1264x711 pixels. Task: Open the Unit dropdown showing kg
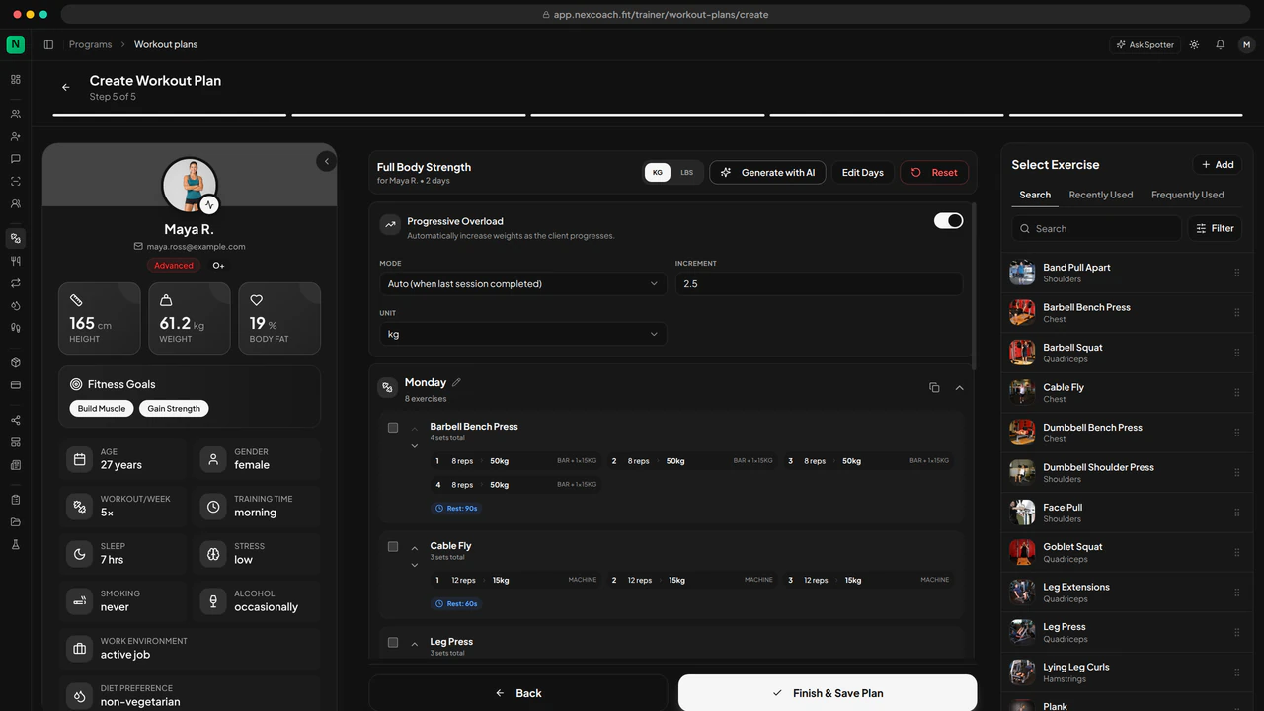click(522, 334)
